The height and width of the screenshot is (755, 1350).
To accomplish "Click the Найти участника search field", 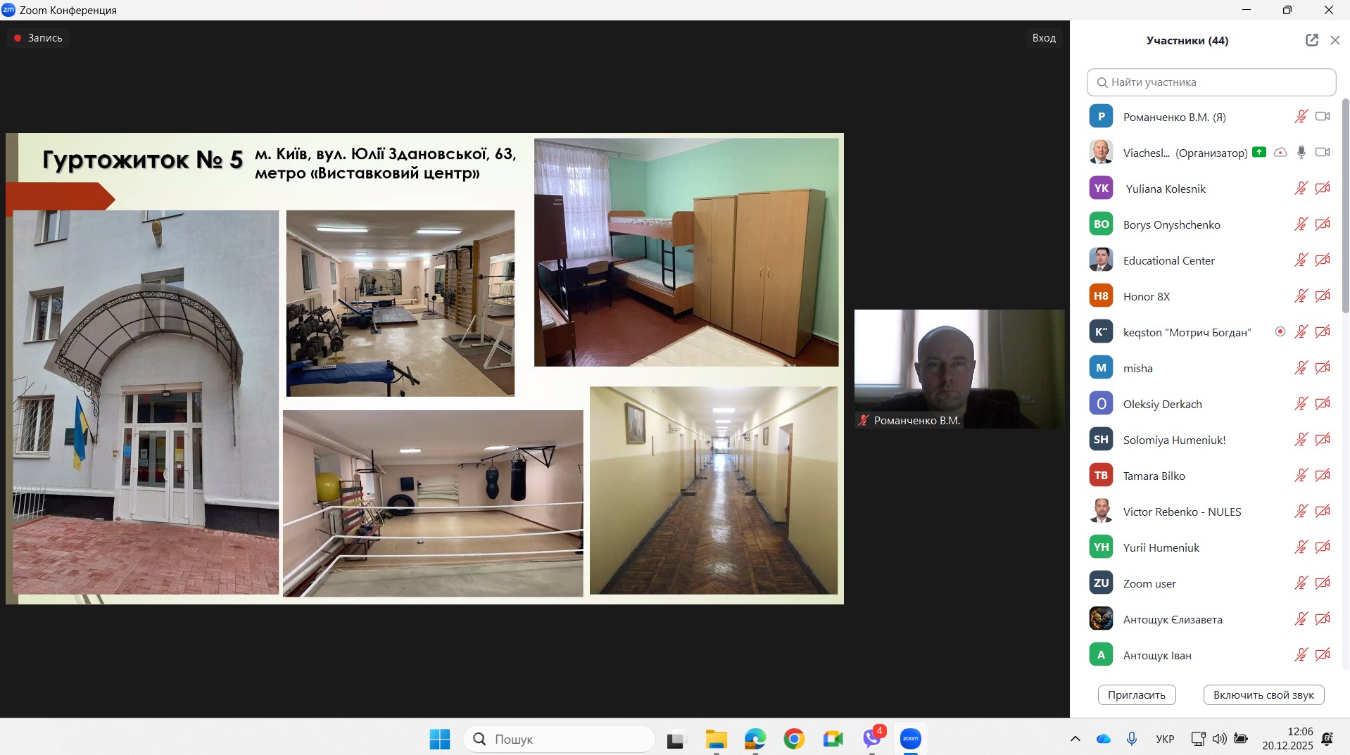I will tap(1211, 82).
